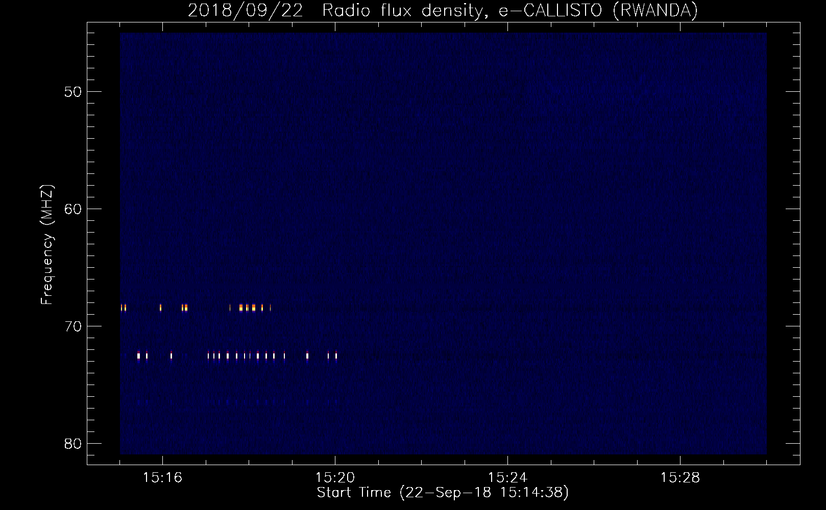826x510 pixels.
Task: Select the 15:28 time tick label
Action: (x=680, y=477)
